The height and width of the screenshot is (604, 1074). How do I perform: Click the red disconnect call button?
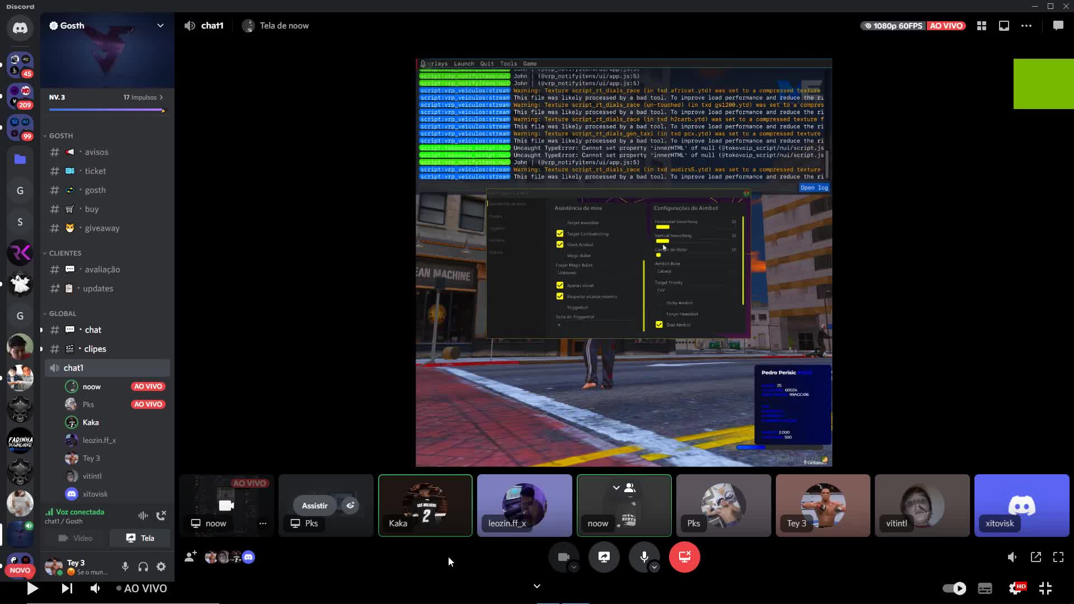(684, 557)
